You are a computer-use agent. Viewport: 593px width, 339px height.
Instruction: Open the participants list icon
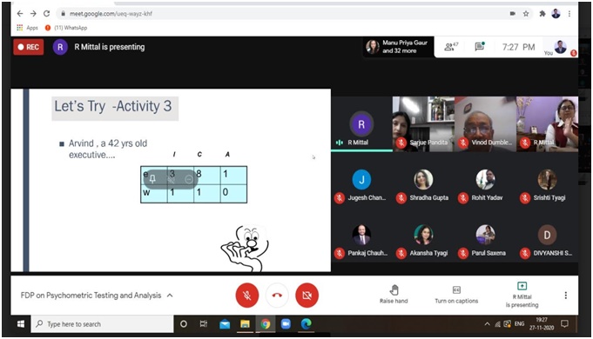coord(451,47)
